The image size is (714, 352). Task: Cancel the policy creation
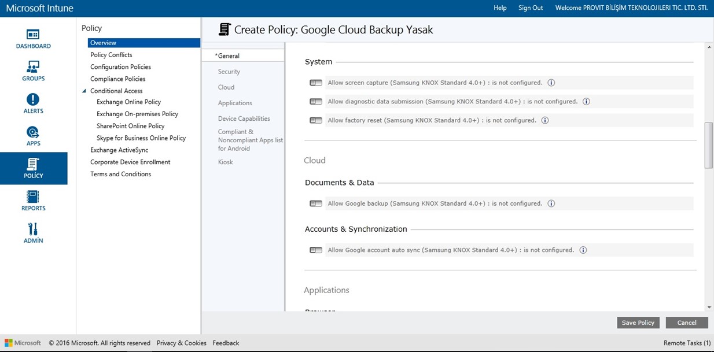click(x=687, y=323)
